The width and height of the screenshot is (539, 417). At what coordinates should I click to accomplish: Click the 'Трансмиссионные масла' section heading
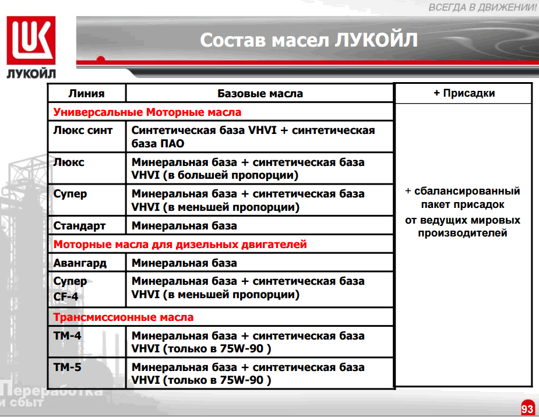124,317
